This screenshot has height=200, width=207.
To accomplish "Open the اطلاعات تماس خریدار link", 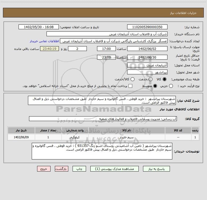I will click(x=44, y=41).
